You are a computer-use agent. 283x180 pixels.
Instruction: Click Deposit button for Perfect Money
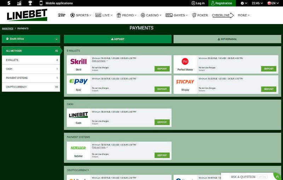click(268, 69)
